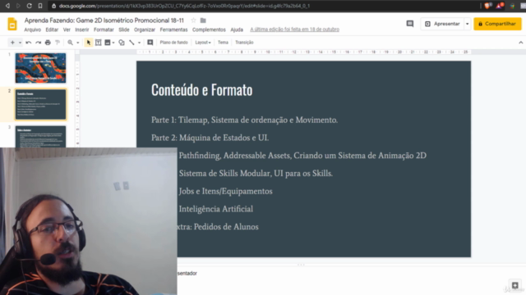Open the Formatar menu

point(104,29)
